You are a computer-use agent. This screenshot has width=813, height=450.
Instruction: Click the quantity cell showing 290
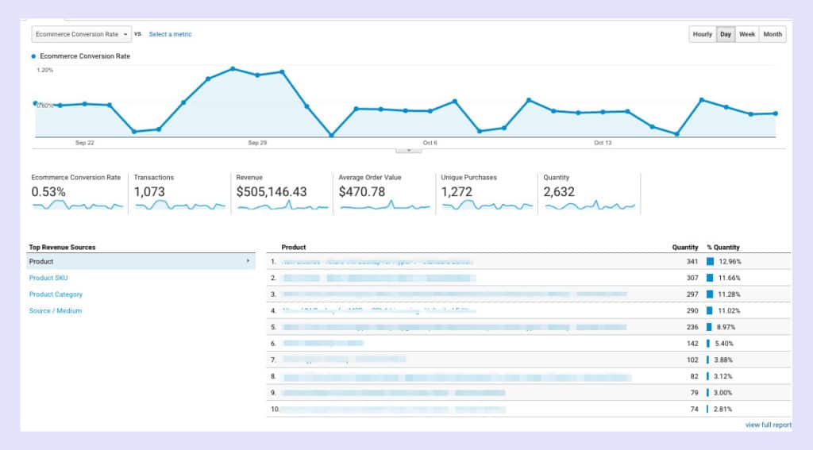[692, 311]
